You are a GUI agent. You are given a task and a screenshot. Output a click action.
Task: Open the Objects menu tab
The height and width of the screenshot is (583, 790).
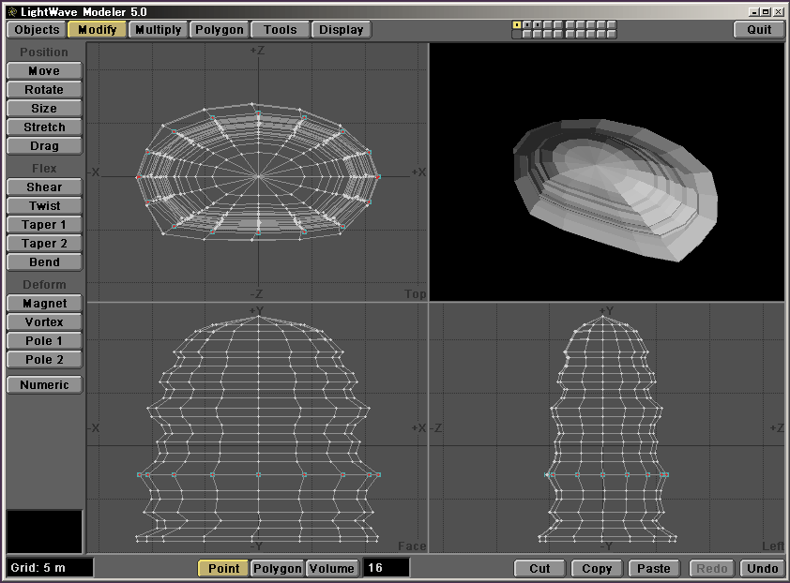pyautogui.click(x=37, y=29)
